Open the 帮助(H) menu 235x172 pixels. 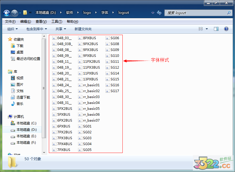point(72,22)
